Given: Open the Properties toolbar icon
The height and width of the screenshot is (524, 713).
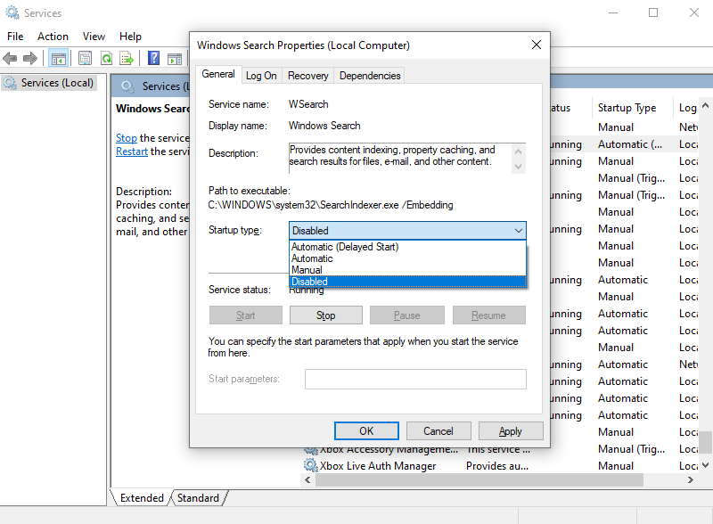Looking at the screenshot, I should point(85,58).
